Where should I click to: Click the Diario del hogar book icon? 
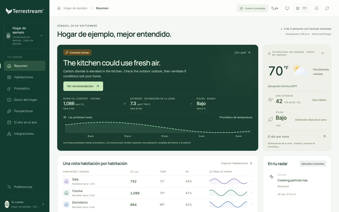(x=9, y=100)
